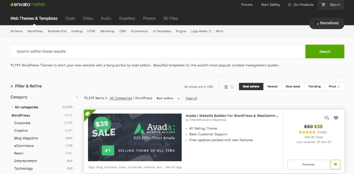The width and height of the screenshot is (354, 174).
Task: Open WordPress in sub-navigation
Action: (x=35, y=31)
